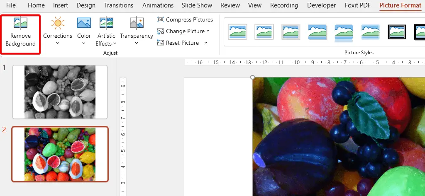Click the Reset Picture label
Viewport: 425px width, 196px height.
[x=183, y=43]
